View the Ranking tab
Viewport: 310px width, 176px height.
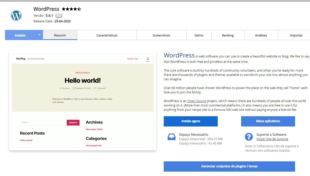(227, 35)
